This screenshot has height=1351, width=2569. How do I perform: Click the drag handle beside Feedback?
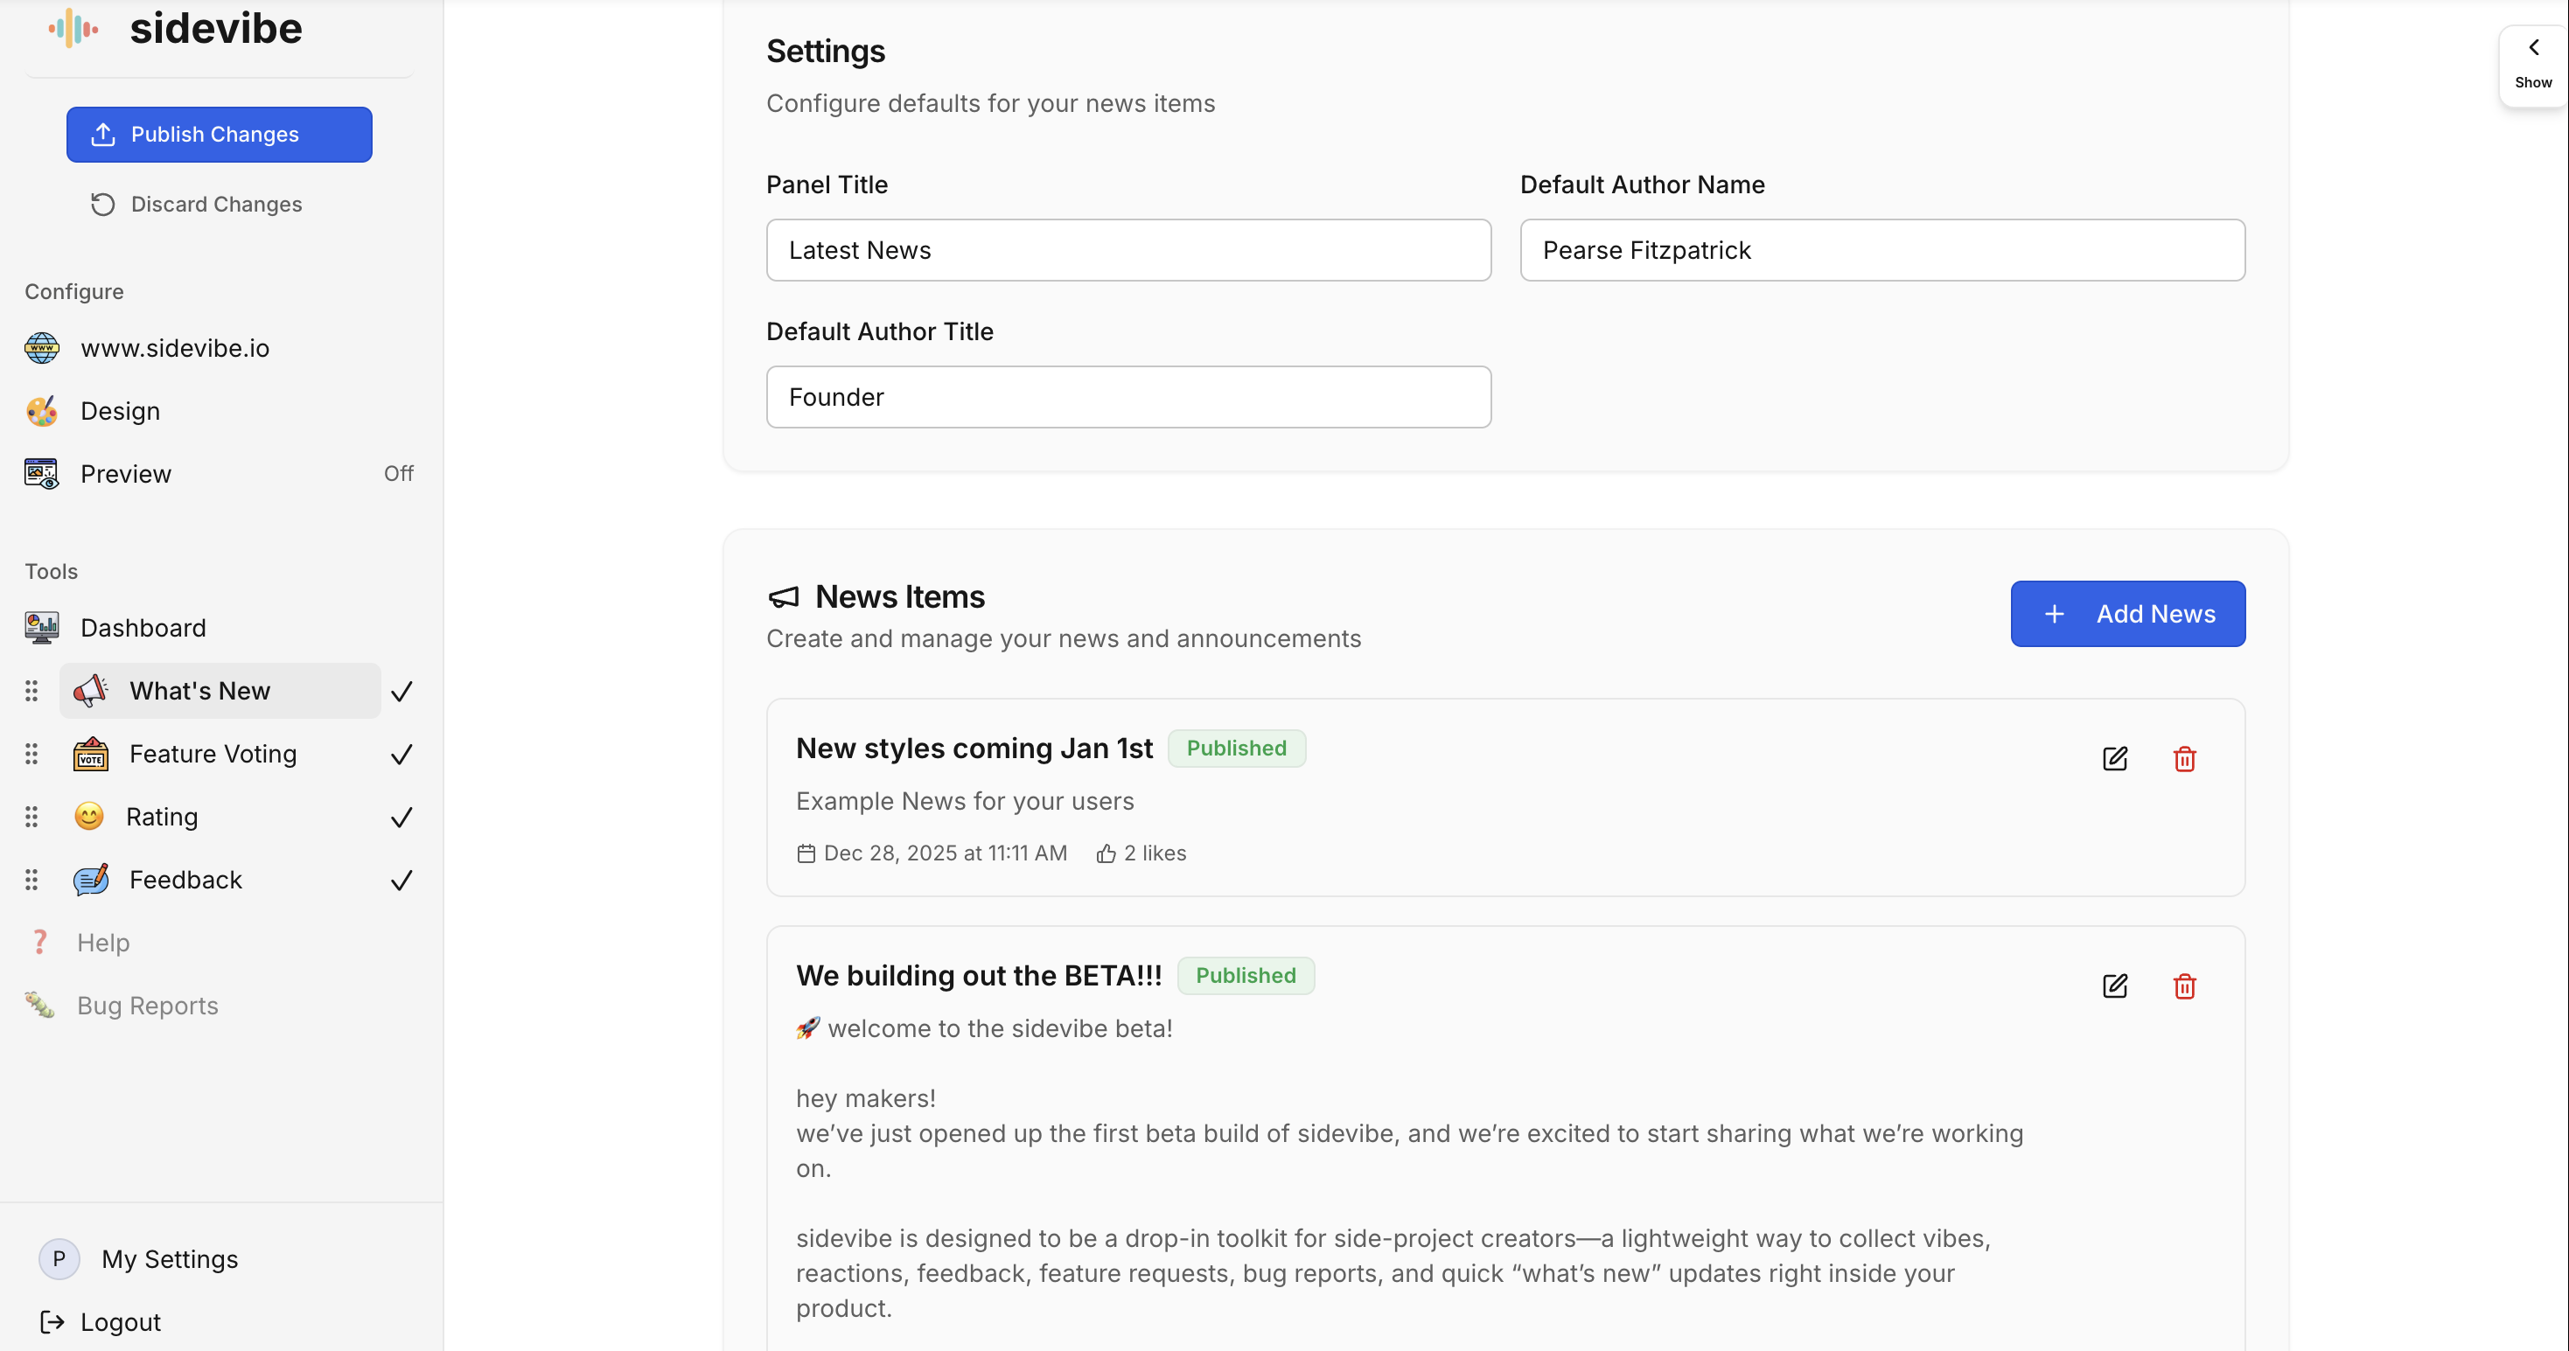(31, 880)
